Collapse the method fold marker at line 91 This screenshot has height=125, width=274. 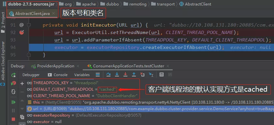coord(29,25)
